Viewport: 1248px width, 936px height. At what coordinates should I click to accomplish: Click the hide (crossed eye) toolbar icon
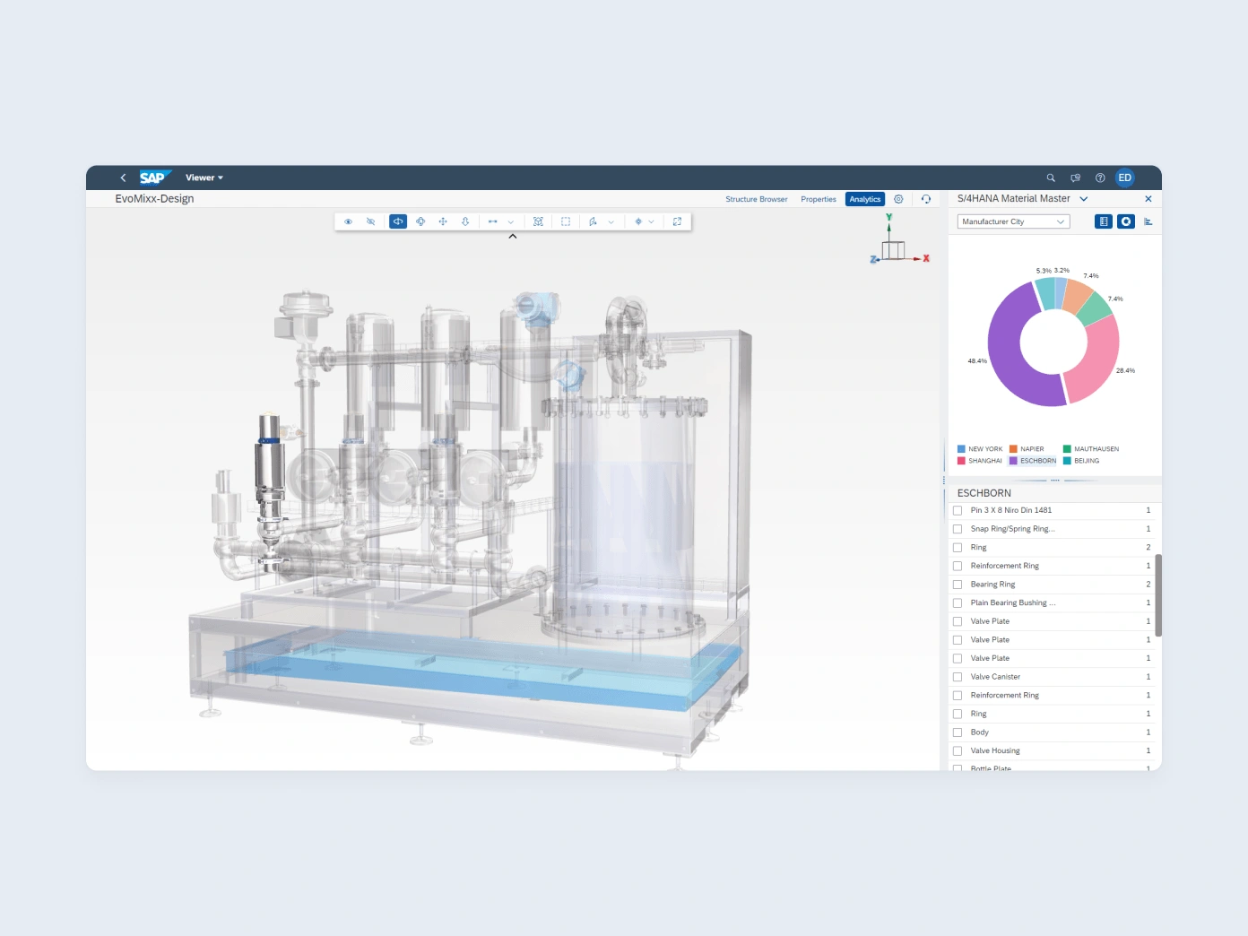371,221
